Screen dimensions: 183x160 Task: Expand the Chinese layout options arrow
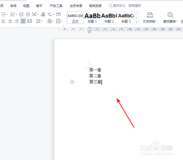click(38, 14)
